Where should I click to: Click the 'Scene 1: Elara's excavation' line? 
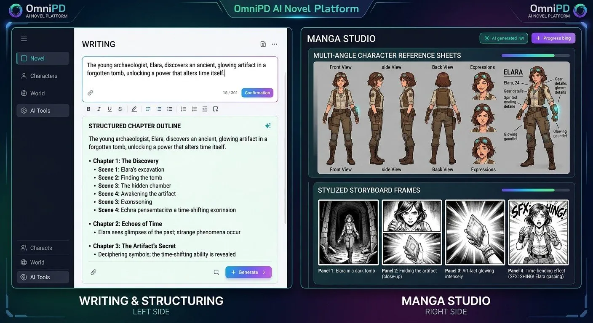pos(131,169)
